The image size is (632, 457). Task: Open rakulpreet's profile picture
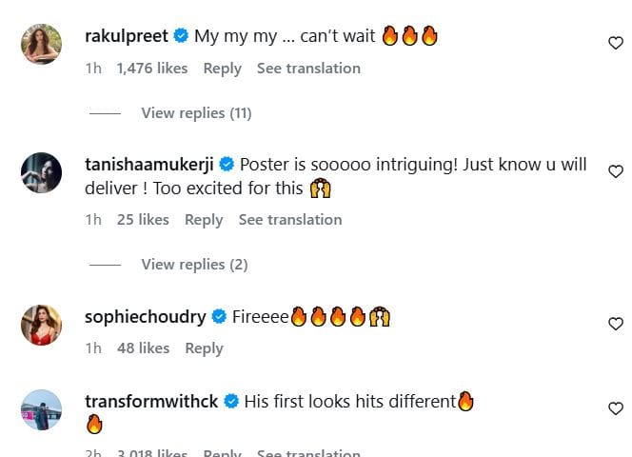(41, 46)
